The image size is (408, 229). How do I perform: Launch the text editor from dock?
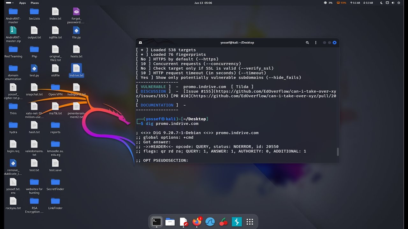pos(184,222)
